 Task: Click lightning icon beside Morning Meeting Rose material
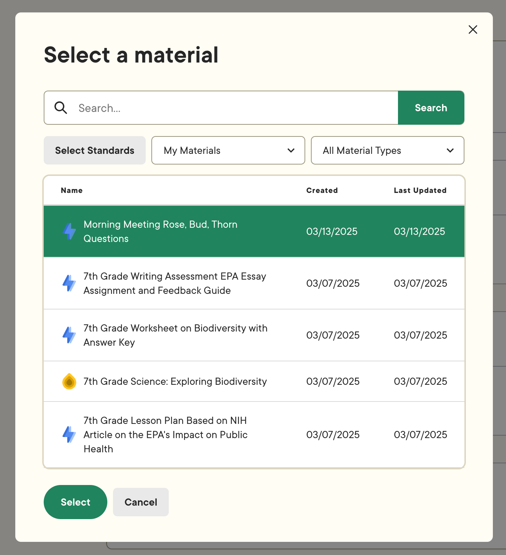pyautogui.click(x=69, y=231)
